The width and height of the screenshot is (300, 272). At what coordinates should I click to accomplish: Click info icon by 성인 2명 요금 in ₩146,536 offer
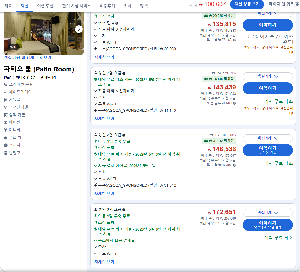[124, 135]
